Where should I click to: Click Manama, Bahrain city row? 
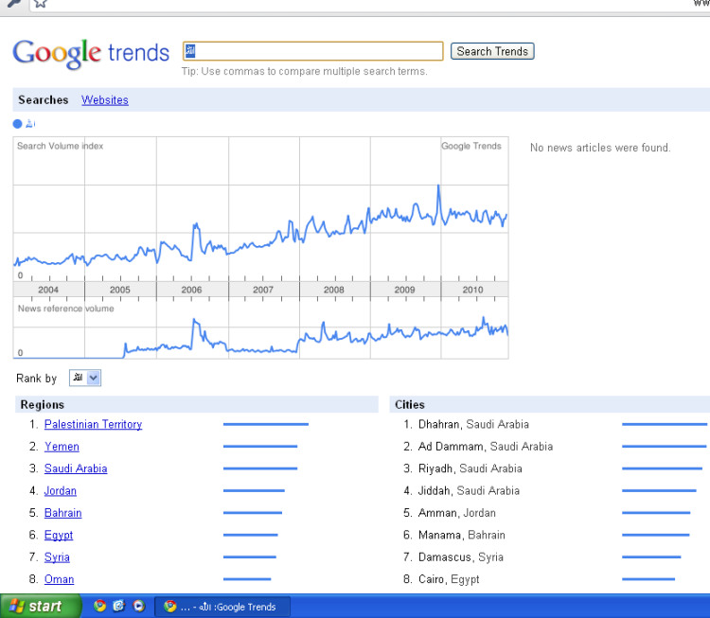(x=461, y=535)
